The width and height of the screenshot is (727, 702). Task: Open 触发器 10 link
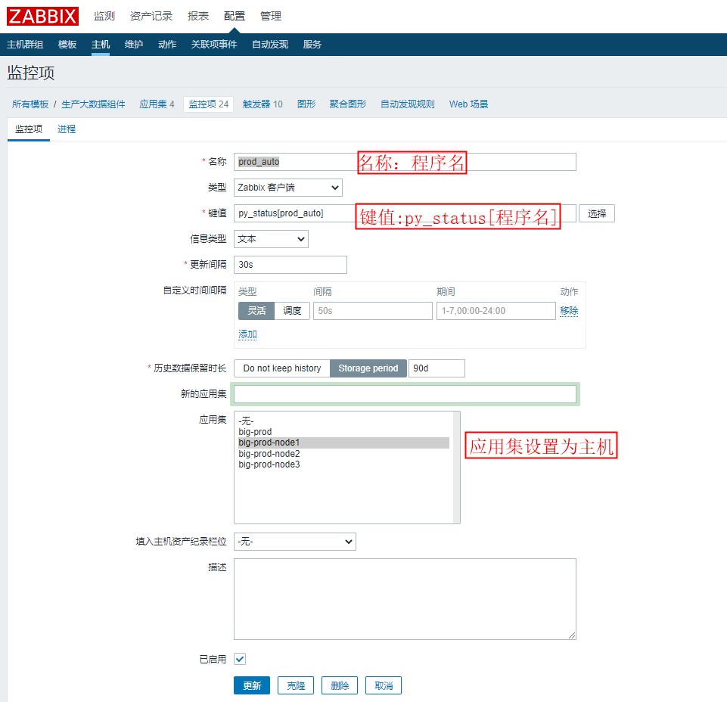[x=263, y=104]
